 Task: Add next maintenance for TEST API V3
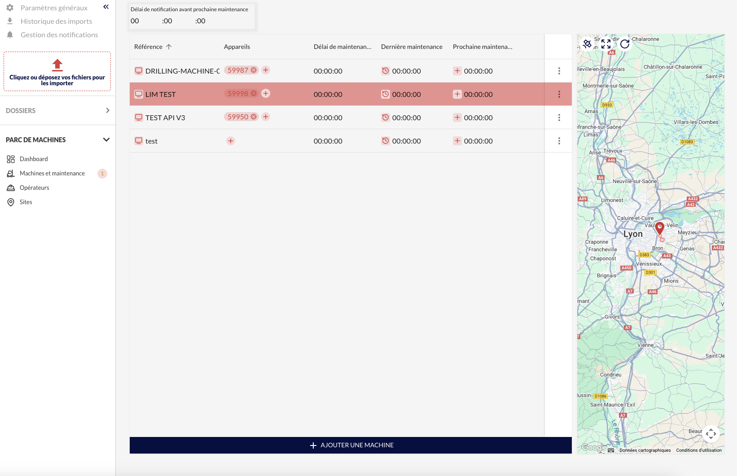click(457, 118)
